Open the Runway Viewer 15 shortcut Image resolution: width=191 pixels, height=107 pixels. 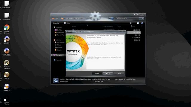7,64
